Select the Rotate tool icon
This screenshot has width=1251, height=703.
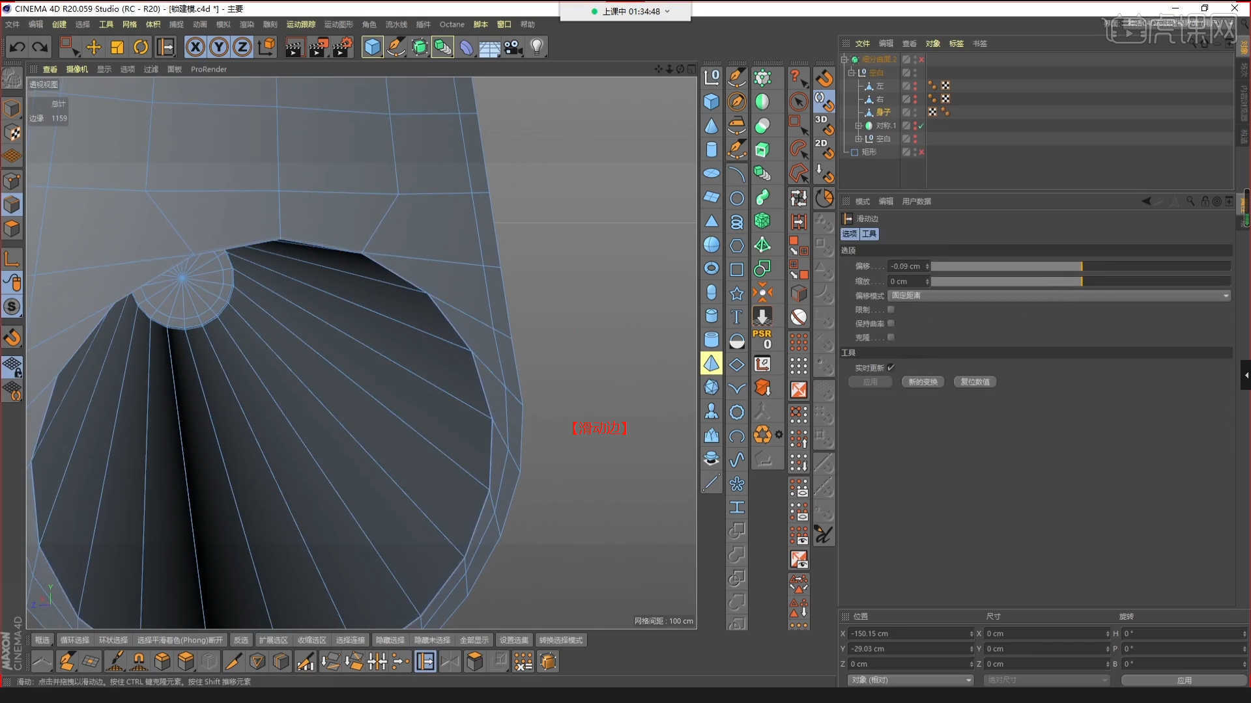pyautogui.click(x=141, y=47)
